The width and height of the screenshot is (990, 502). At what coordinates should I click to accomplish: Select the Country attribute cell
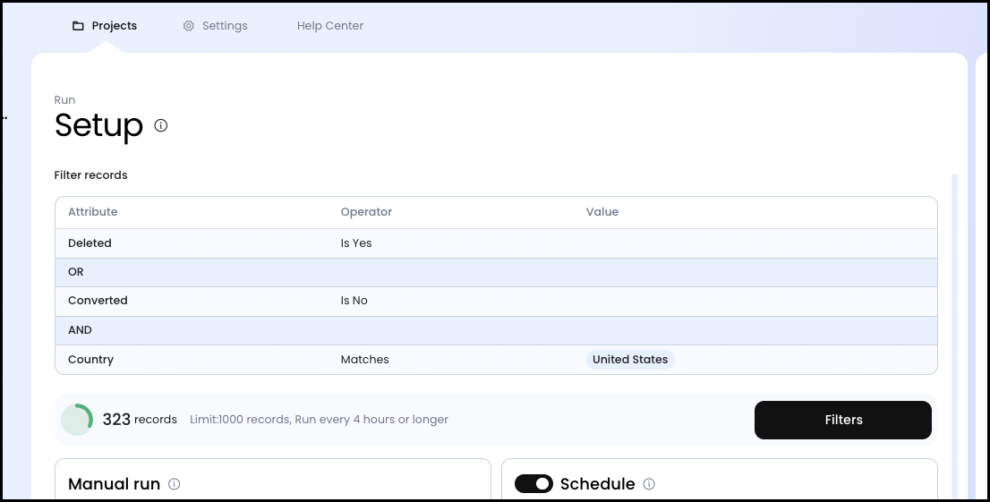click(x=91, y=360)
